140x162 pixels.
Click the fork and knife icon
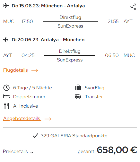point(6,106)
